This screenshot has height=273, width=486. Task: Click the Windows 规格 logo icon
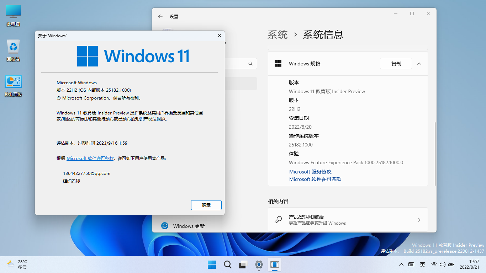click(x=278, y=64)
